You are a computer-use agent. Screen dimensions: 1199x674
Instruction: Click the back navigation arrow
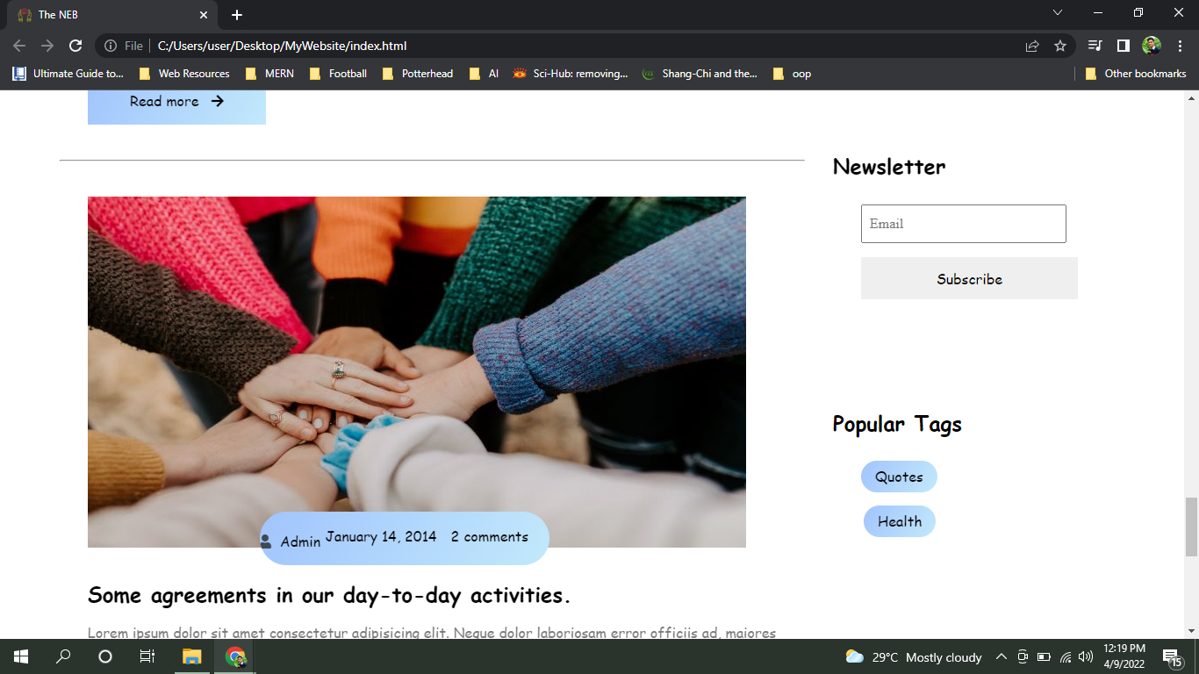(x=18, y=46)
